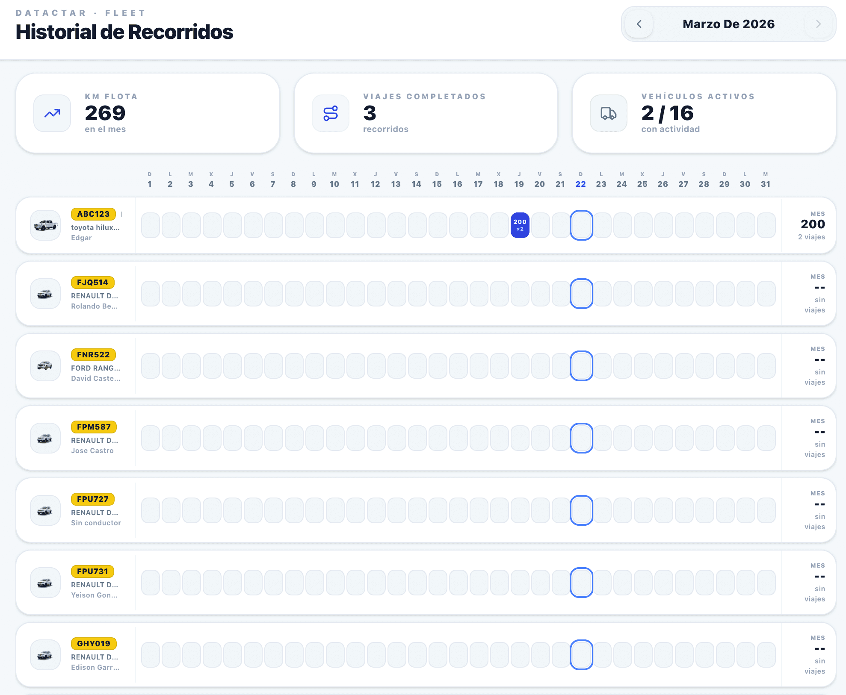Select the vehicle image for FPU731
Viewport: 846px width, 695px height.
tap(45, 583)
